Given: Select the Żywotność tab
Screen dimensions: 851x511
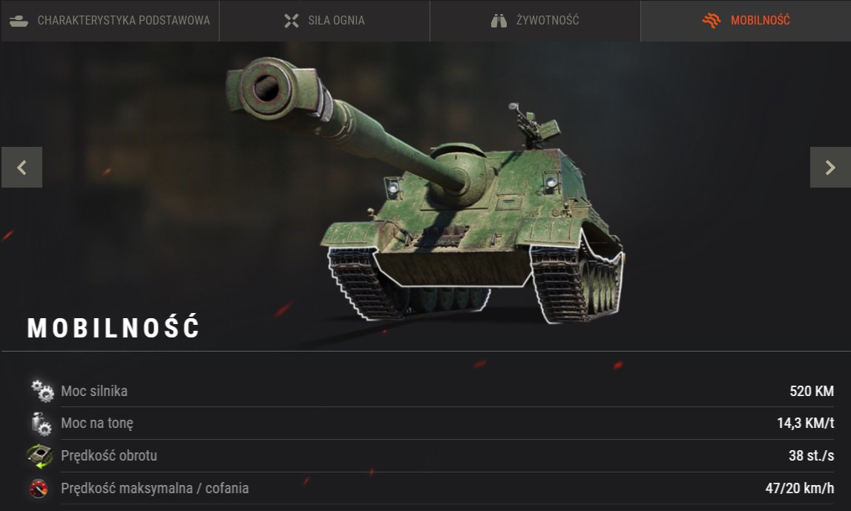Looking at the screenshot, I should click(535, 21).
